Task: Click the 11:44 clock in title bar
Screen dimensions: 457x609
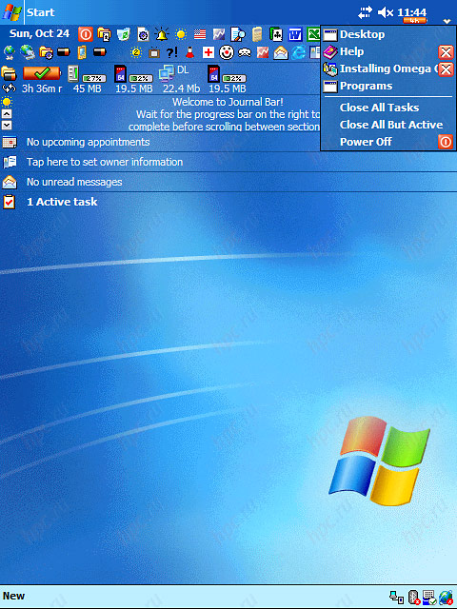Action: (411, 12)
